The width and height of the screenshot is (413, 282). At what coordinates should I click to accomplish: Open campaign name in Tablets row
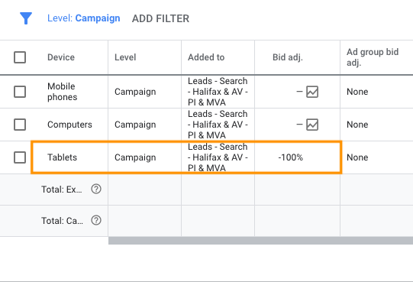218,157
